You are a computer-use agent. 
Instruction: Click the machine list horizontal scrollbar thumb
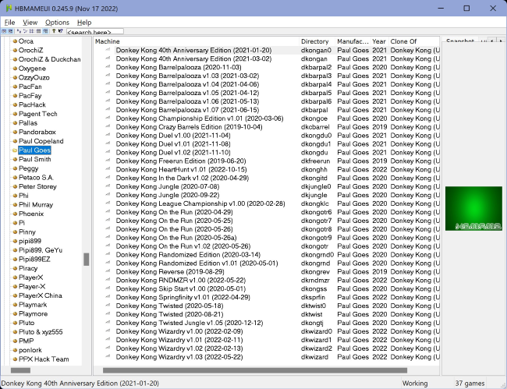(255, 370)
